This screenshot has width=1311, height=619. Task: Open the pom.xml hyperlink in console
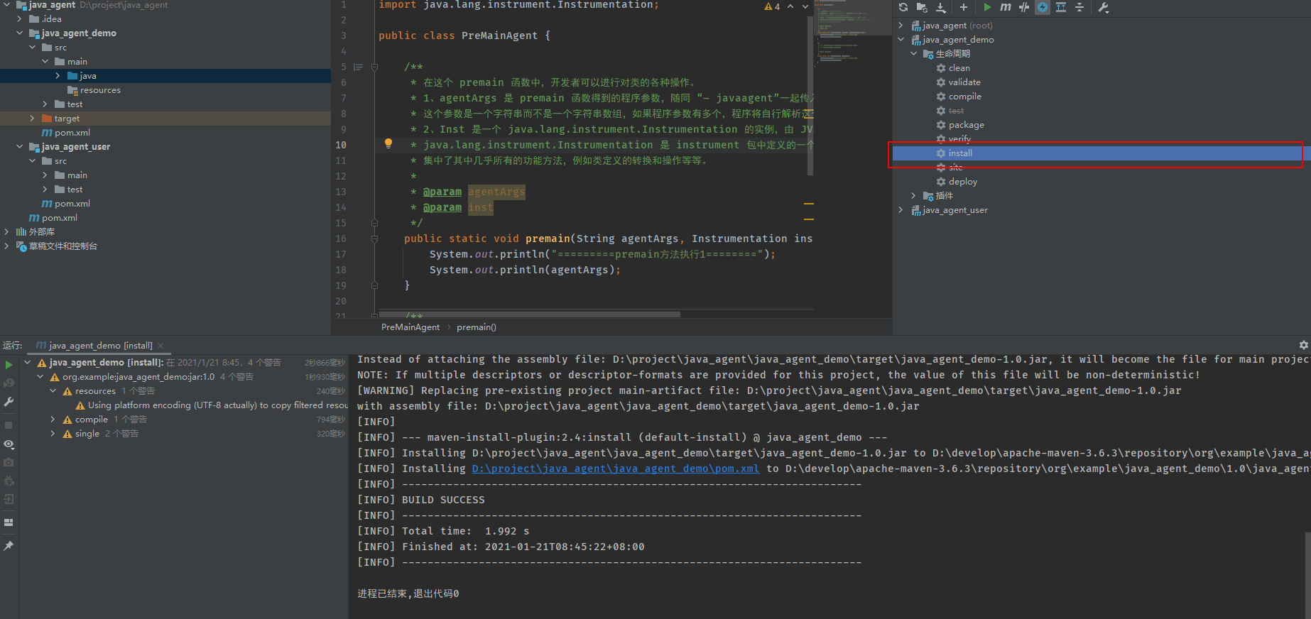(x=616, y=469)
